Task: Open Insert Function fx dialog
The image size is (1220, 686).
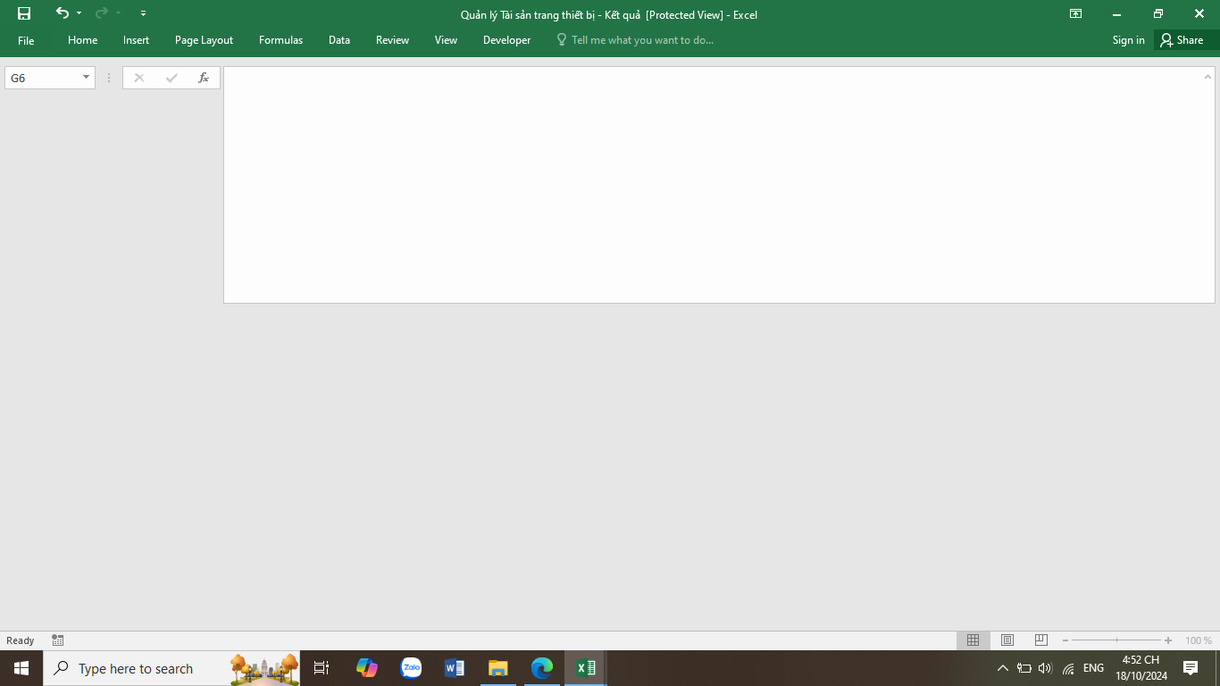Action: [204, 78]
